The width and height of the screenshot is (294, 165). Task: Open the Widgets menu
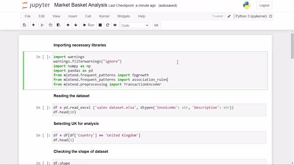pyautogui.click(x=123, y=16)
